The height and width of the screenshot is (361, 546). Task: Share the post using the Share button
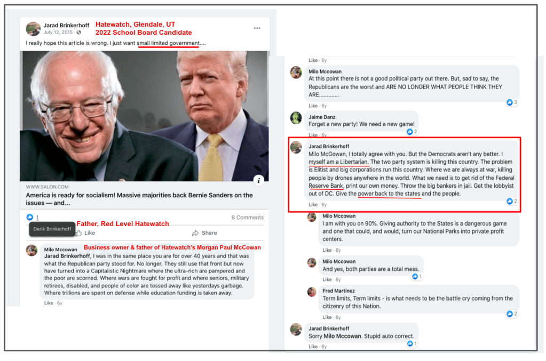pos(204,233)
